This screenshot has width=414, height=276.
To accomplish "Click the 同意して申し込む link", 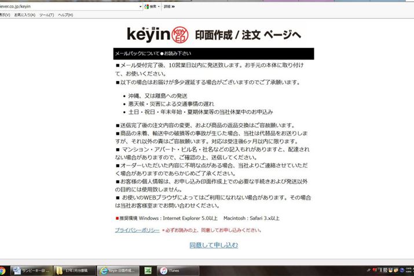I will pyautogui.click(x=214, y=245).
